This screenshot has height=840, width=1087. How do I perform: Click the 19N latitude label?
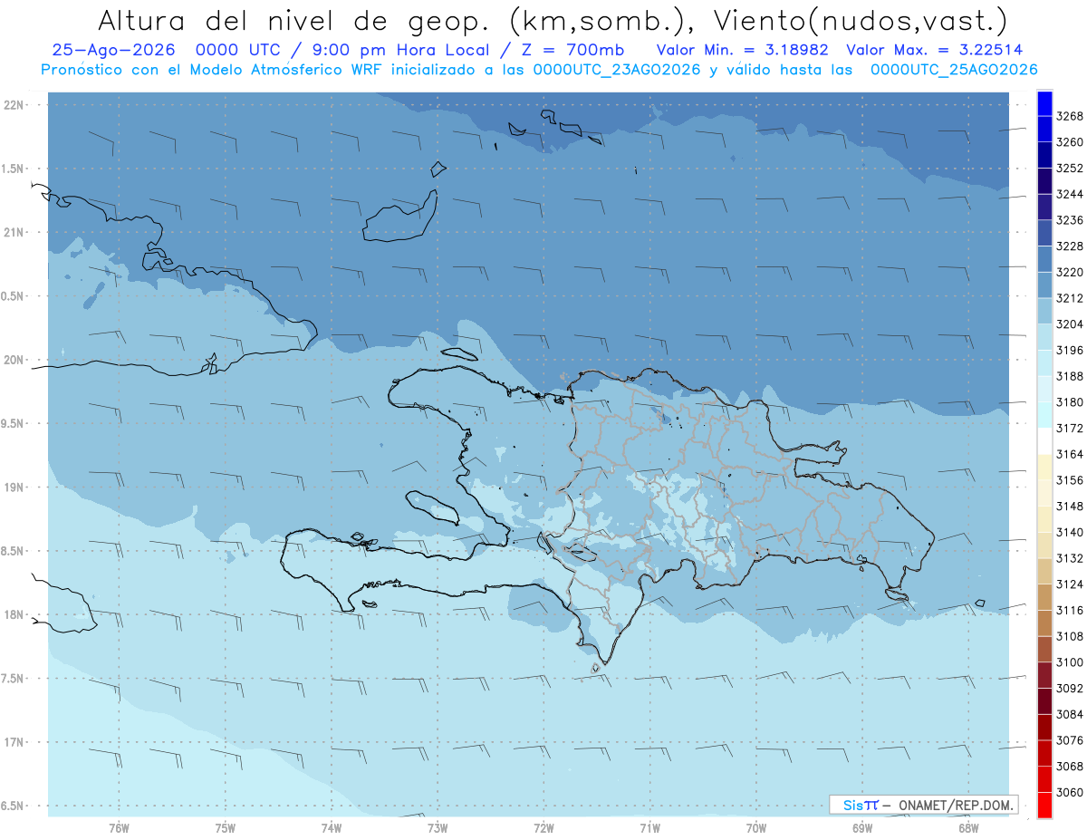[14, 488]
